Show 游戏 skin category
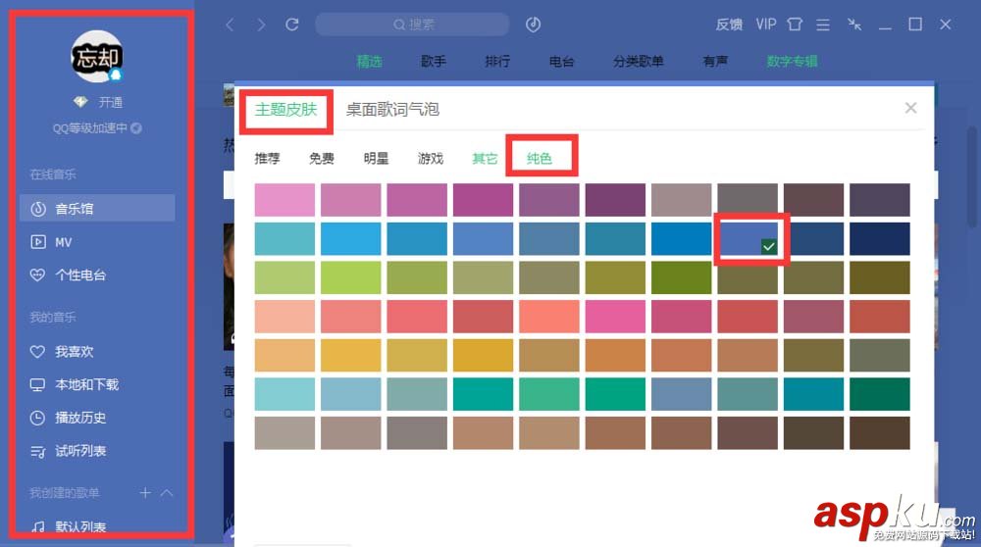The width and height of the screenshot is (981, 547). coord(431,158)
